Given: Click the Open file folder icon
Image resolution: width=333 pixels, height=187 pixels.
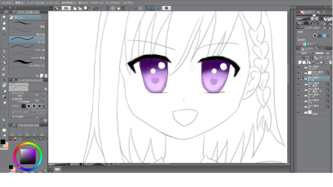Looking at the screenshot, I should [x=80, y=8].
